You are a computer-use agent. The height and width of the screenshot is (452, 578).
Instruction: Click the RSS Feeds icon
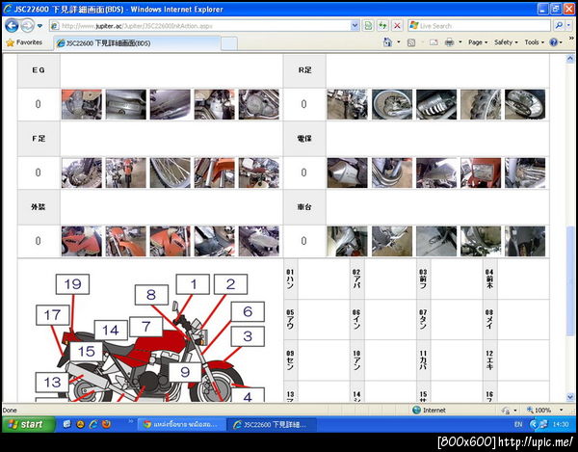pyautogui.click(x=411, y=42)
